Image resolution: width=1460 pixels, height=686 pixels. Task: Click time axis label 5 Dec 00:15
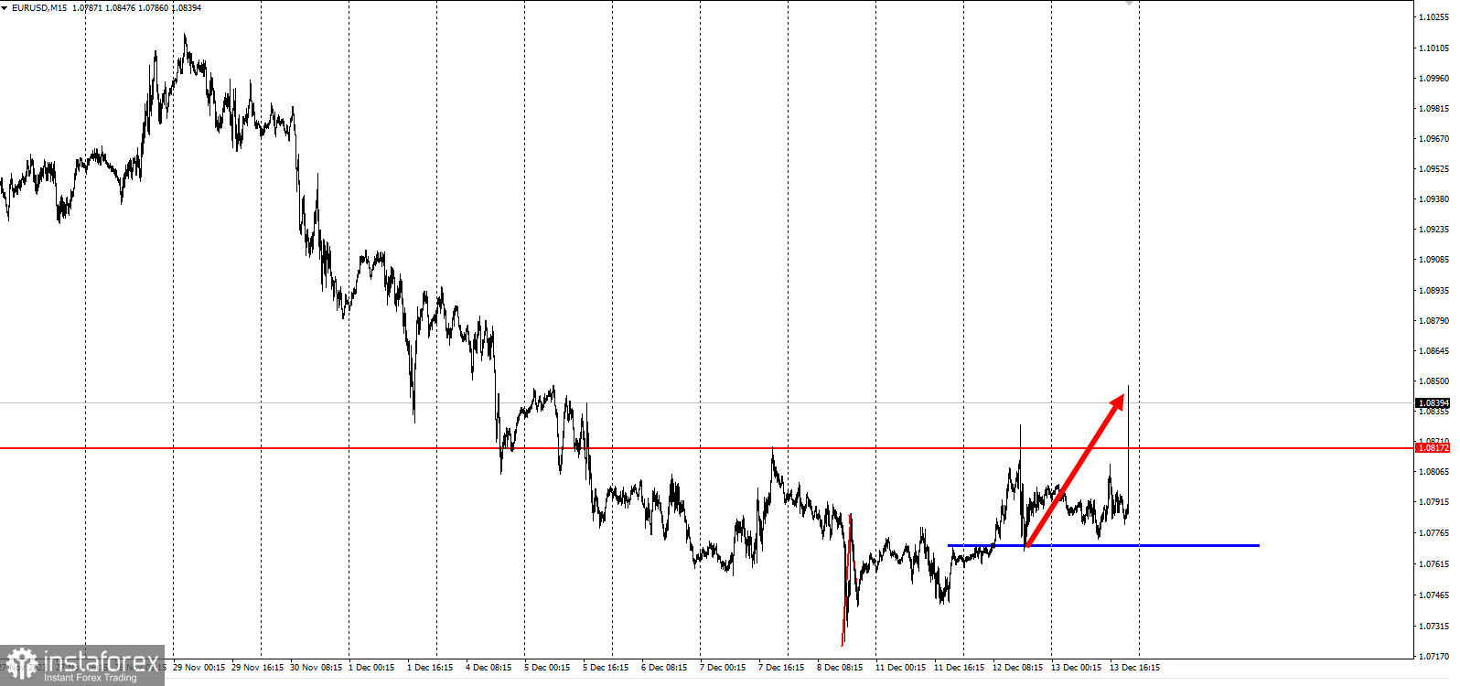click(547, 668)
